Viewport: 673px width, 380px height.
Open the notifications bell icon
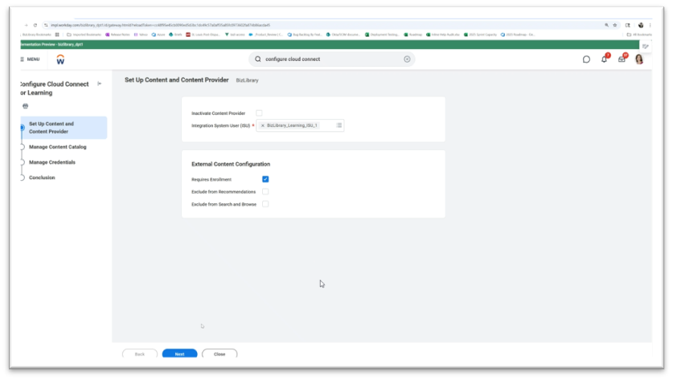click(604, 59)
